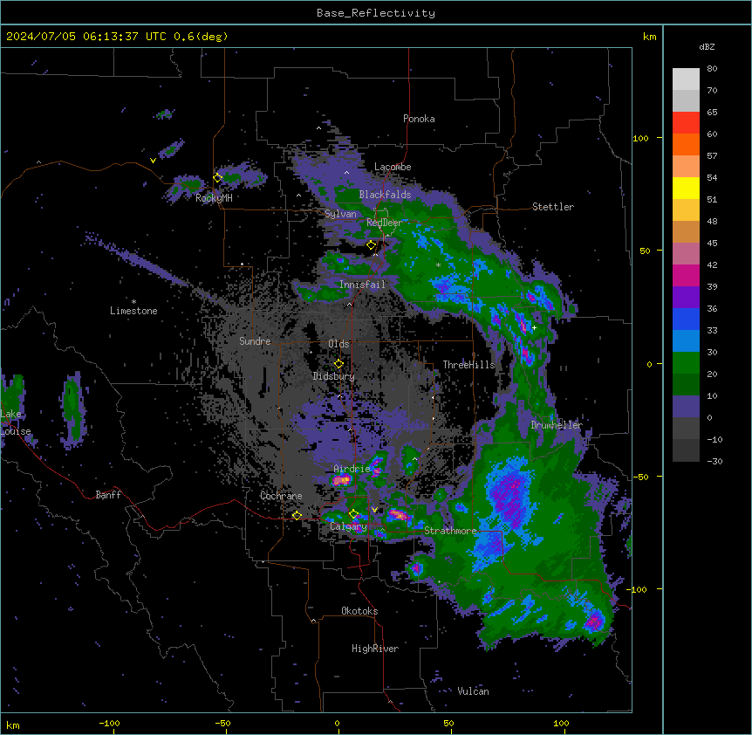The width and height of the screenshot is (752, 735).
Task: Click the 80 value in dBZ legend
Action: (x=712, y=69)
